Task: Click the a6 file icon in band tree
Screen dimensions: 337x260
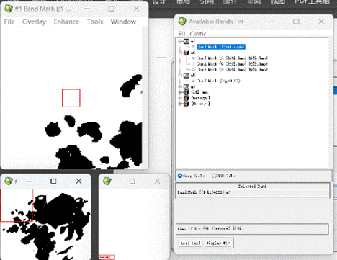Action: (x=187, y=53)
